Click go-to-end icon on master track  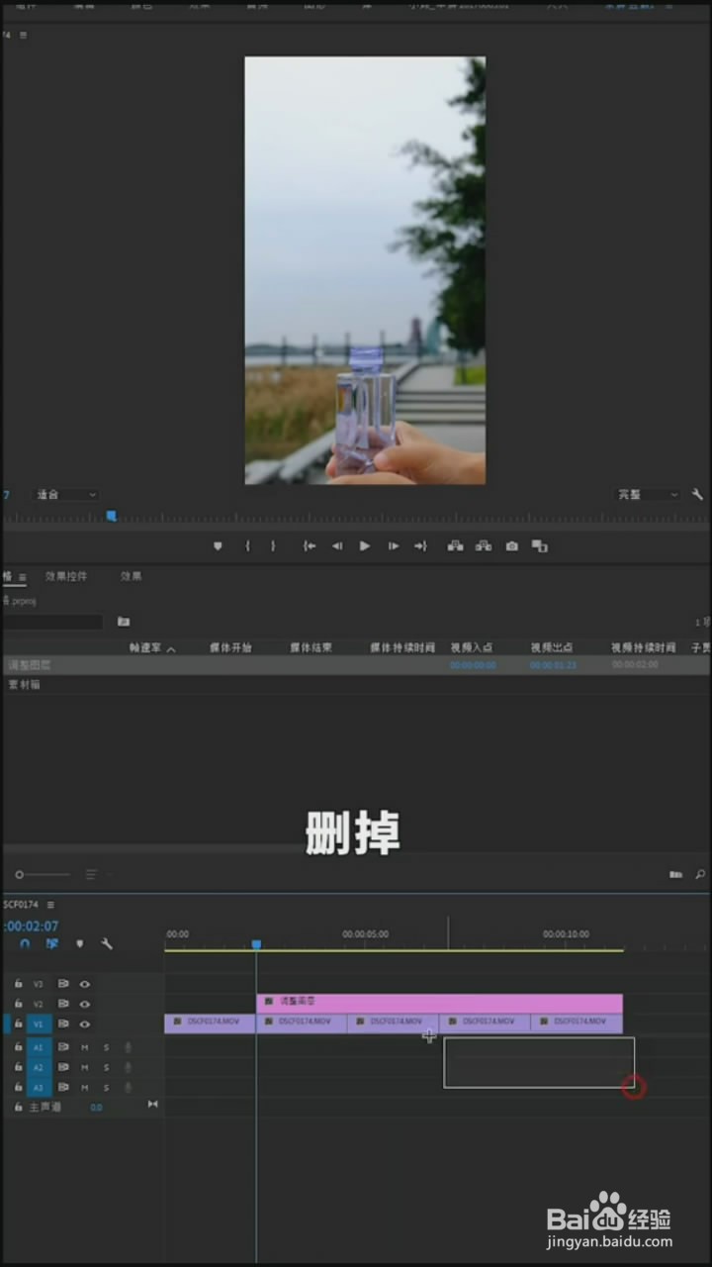tap(152, 1104)
